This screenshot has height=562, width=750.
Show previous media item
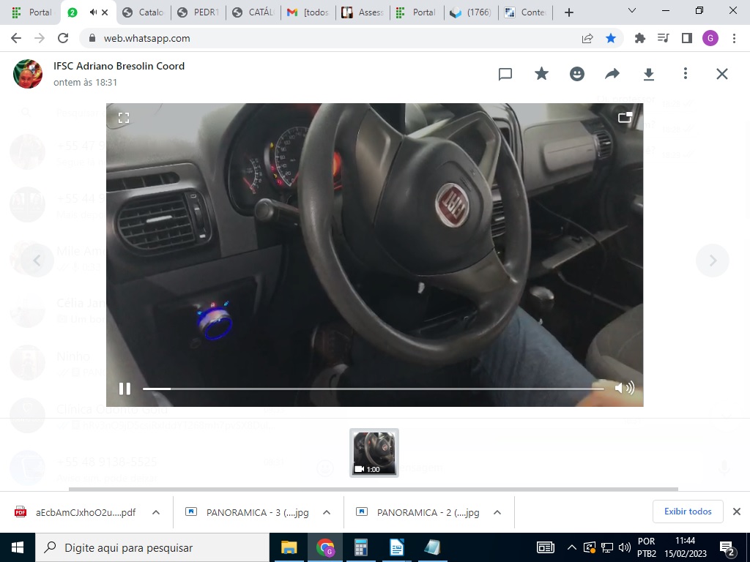tap(37, 260)
